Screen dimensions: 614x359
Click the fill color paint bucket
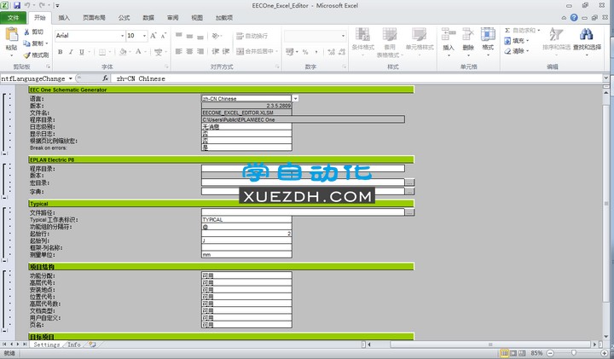pos(123,52)
